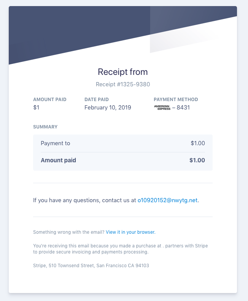Click the bold 'Amount paid' row label

(x=58, y=160)
